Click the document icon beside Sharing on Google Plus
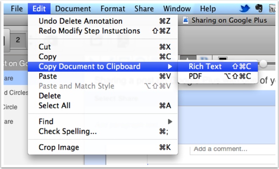This screenshot has height=169, width=279. point(186,20)
